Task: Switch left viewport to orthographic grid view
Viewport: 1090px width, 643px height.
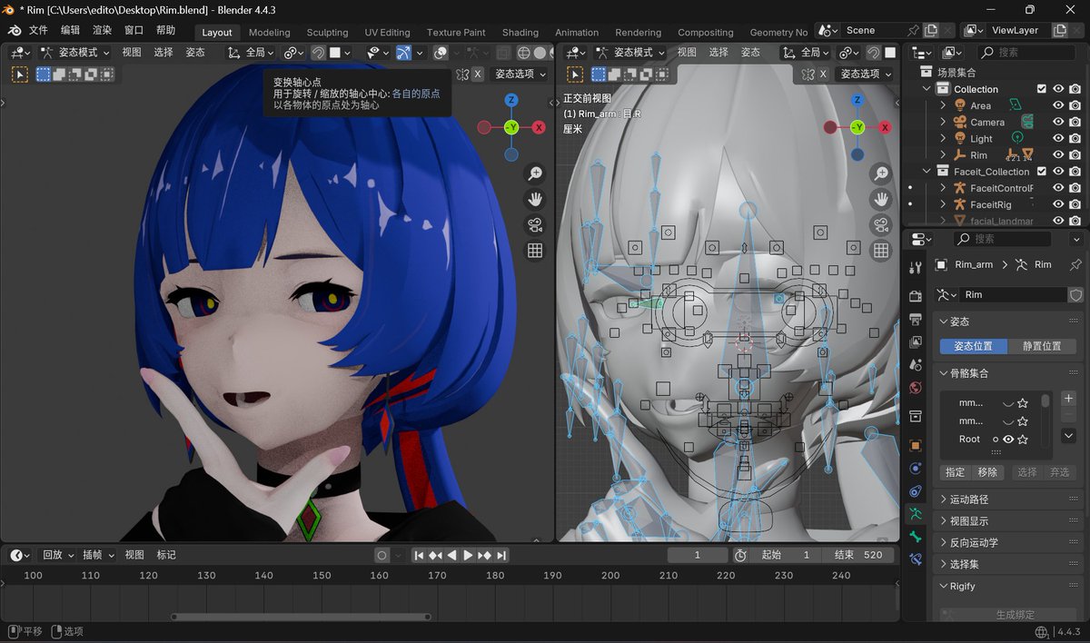Action: click(535, 250)
